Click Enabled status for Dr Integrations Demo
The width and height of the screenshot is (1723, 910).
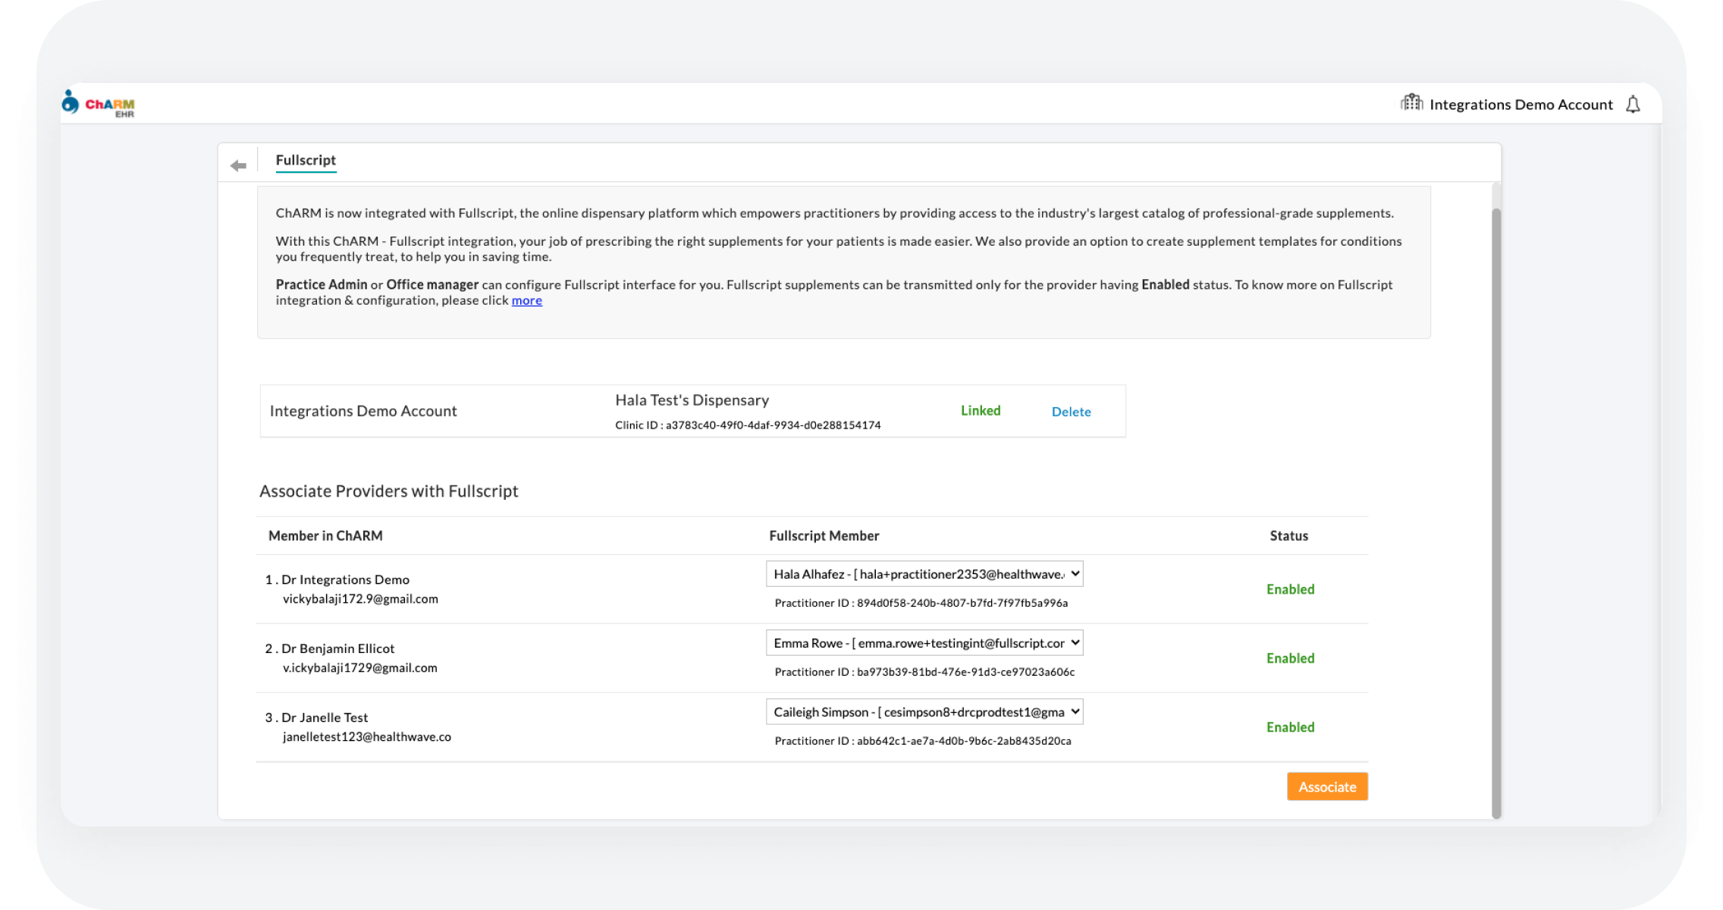(1290, 589)
